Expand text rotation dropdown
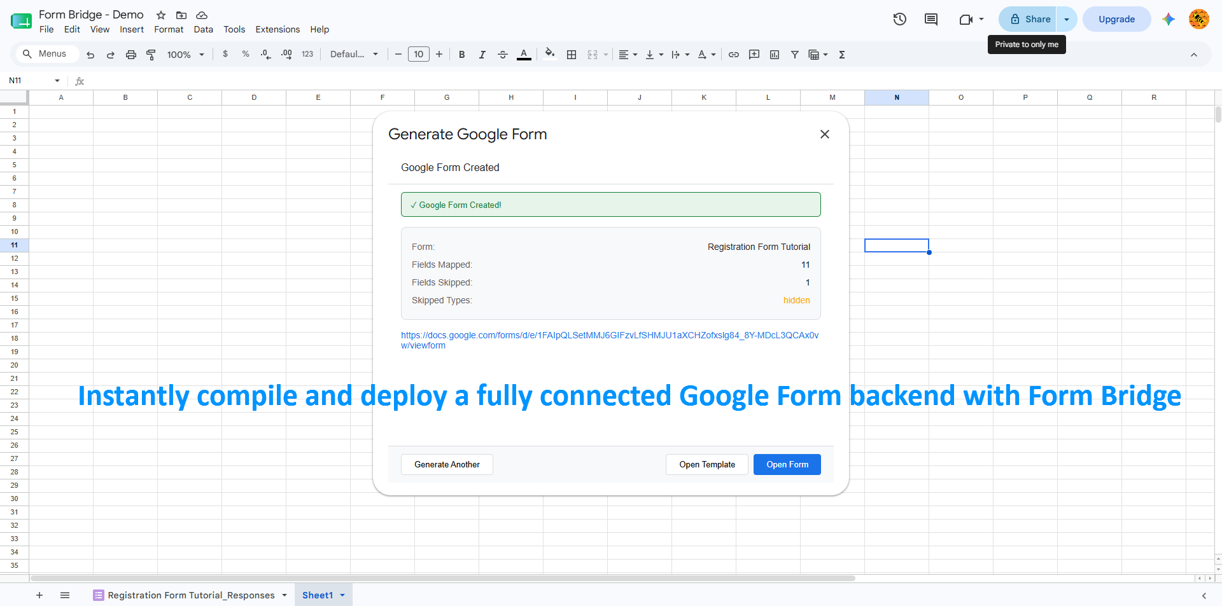The height and width of the screenshot is (606, 1222). pos(713,55)
